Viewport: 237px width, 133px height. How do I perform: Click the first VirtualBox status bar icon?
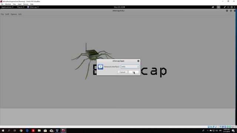tap(208, 127)
